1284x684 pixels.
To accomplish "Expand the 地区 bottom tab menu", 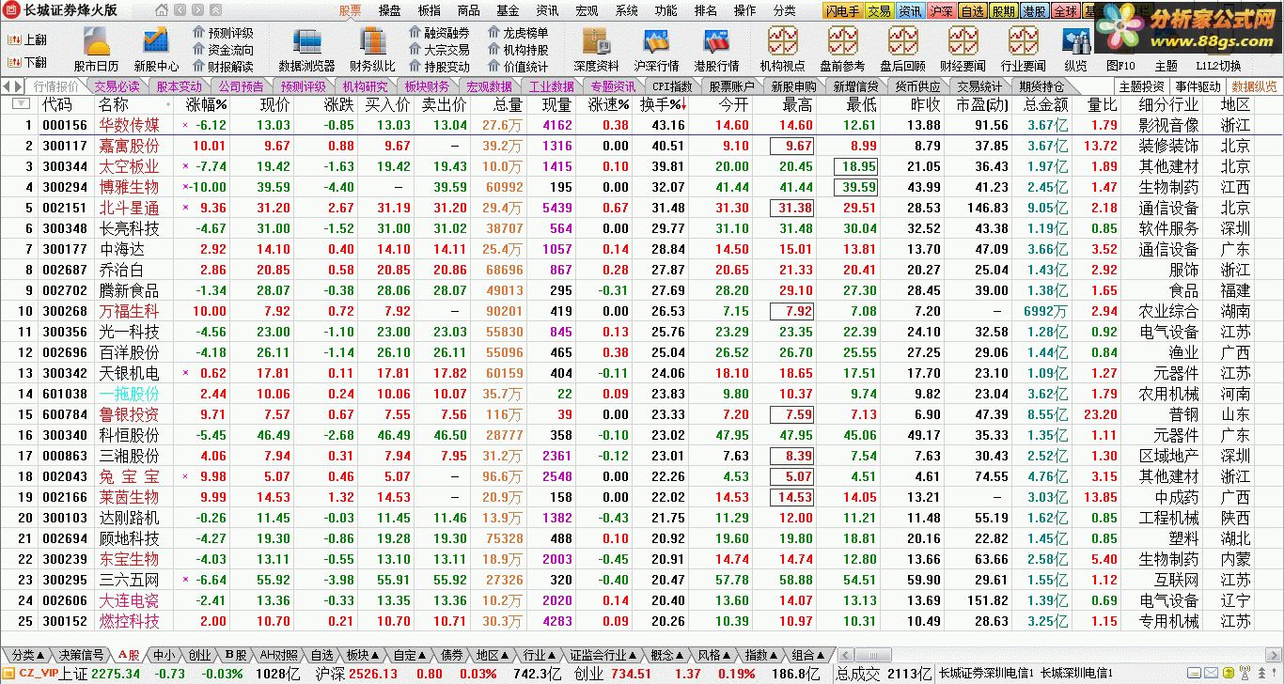I will click(x=492, y=655).
